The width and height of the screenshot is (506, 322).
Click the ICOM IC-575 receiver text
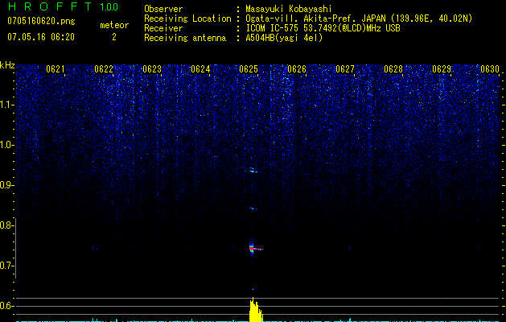coord(323,28)
